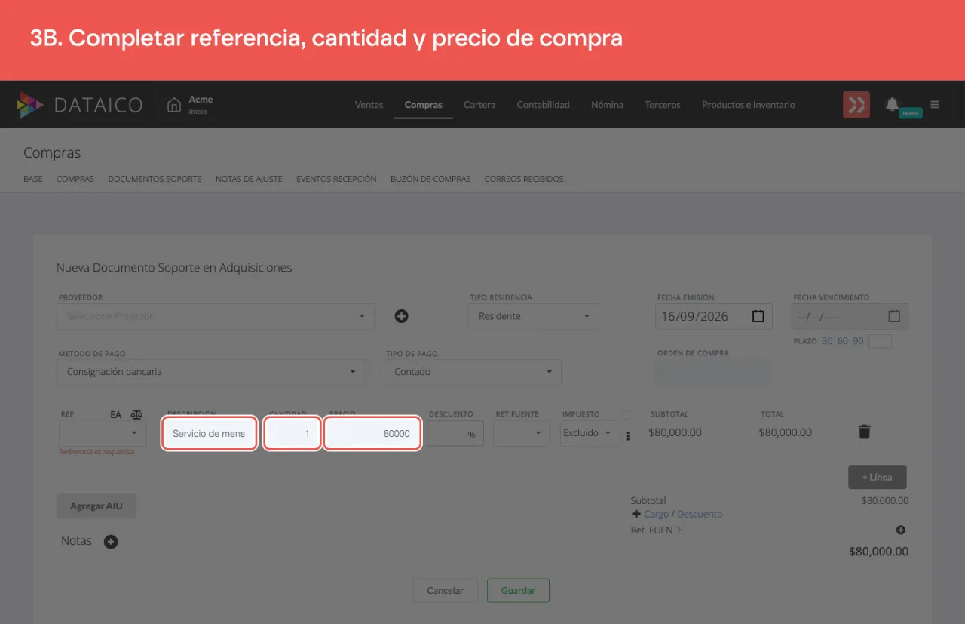Viewport: 965px width, 624px height.
Task: Click the Cancelar button
Action: click(446, 591)
